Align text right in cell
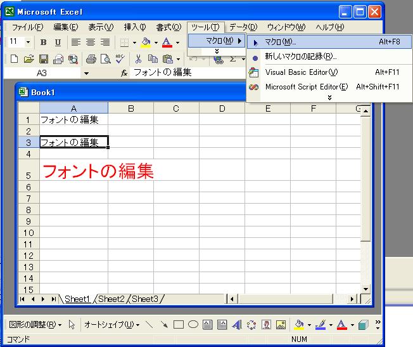 pyautogui.click(x=105, y=43)
